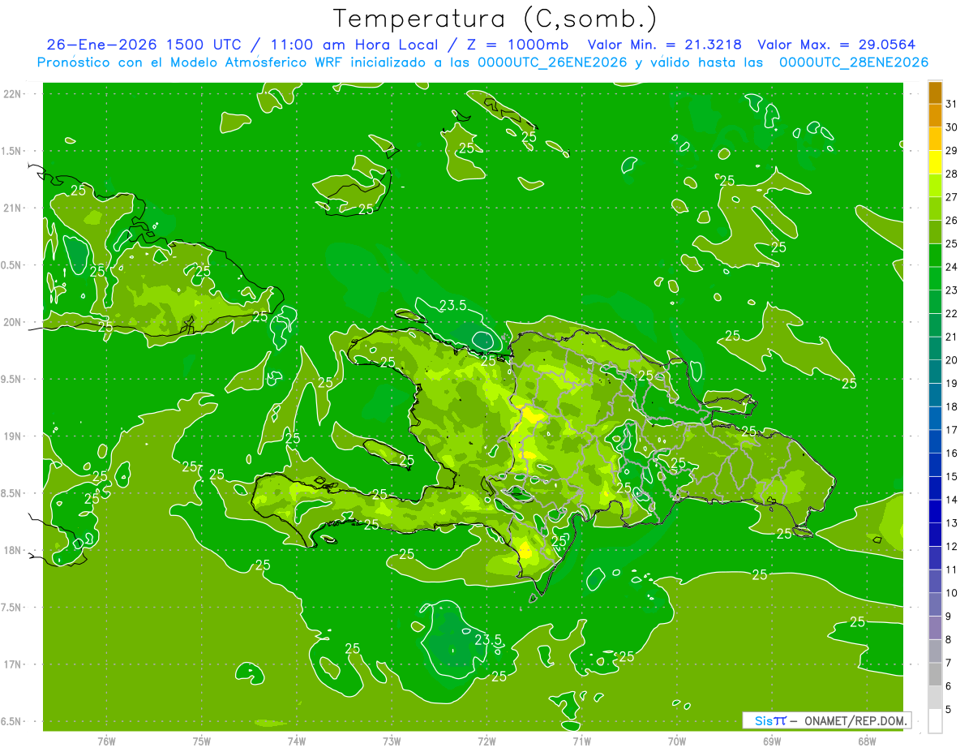Click 'Valor Max. = 29.0564' text
Image resolution: width=973 pixels, height=752 pixels.
tap(838, 45)
